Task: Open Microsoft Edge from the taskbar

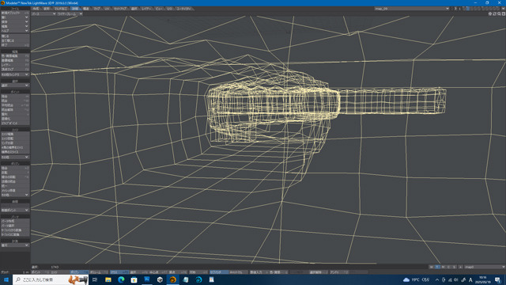Action: 121,279
